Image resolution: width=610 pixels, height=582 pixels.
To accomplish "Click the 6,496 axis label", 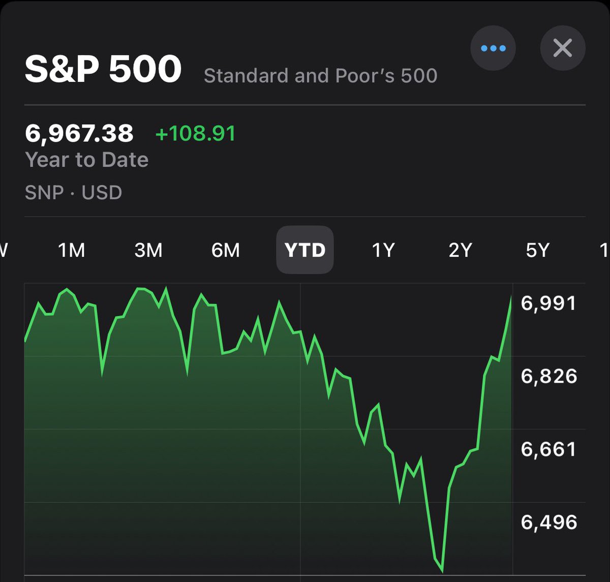I will [549, 523].
